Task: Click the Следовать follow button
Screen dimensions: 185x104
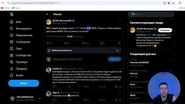Action: (165, 30)
